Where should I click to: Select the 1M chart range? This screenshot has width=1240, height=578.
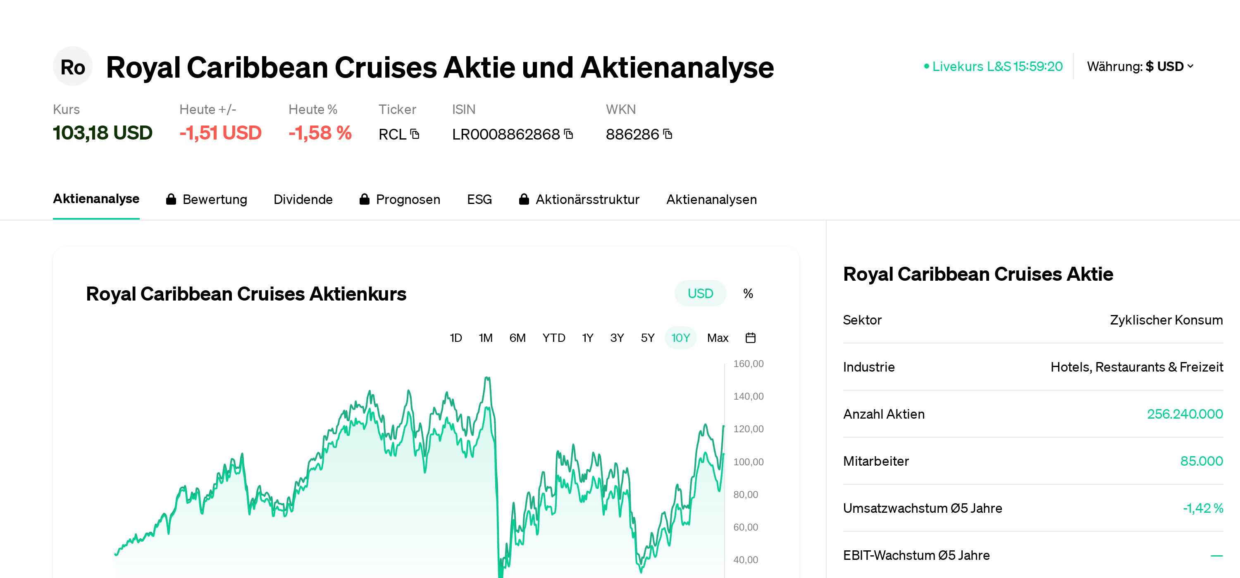coord(485,338)
